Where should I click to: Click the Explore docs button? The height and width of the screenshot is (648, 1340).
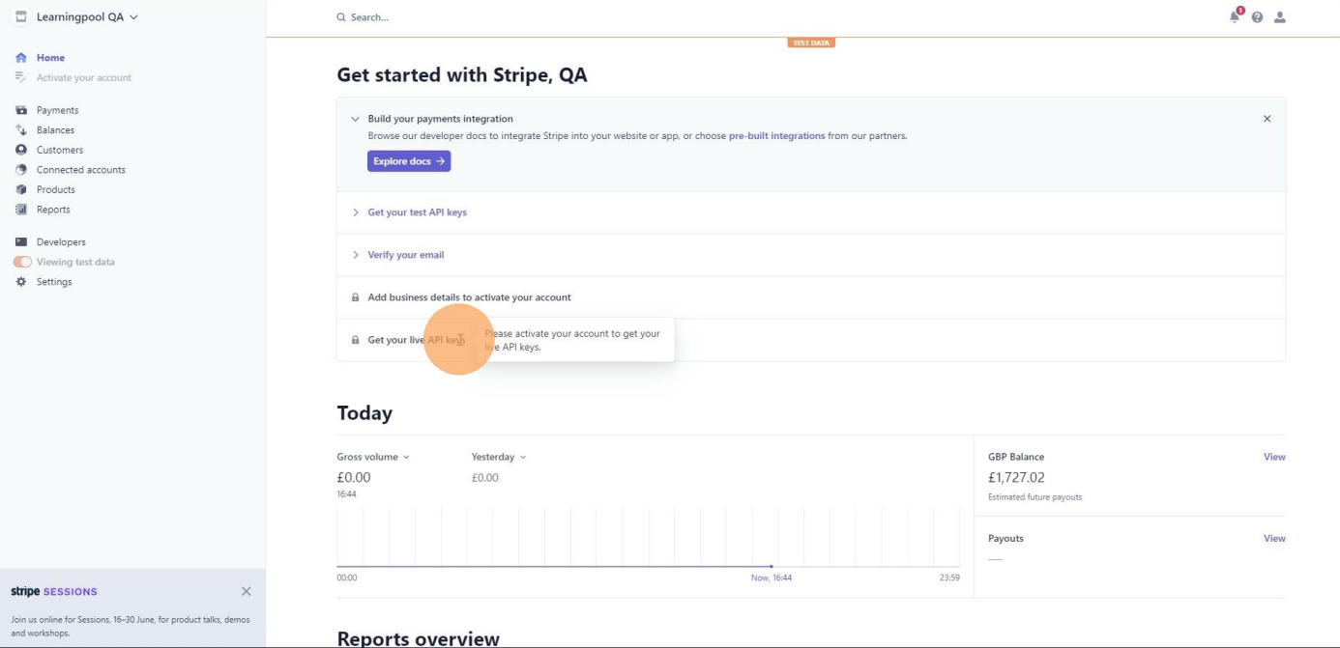(409, 161)
